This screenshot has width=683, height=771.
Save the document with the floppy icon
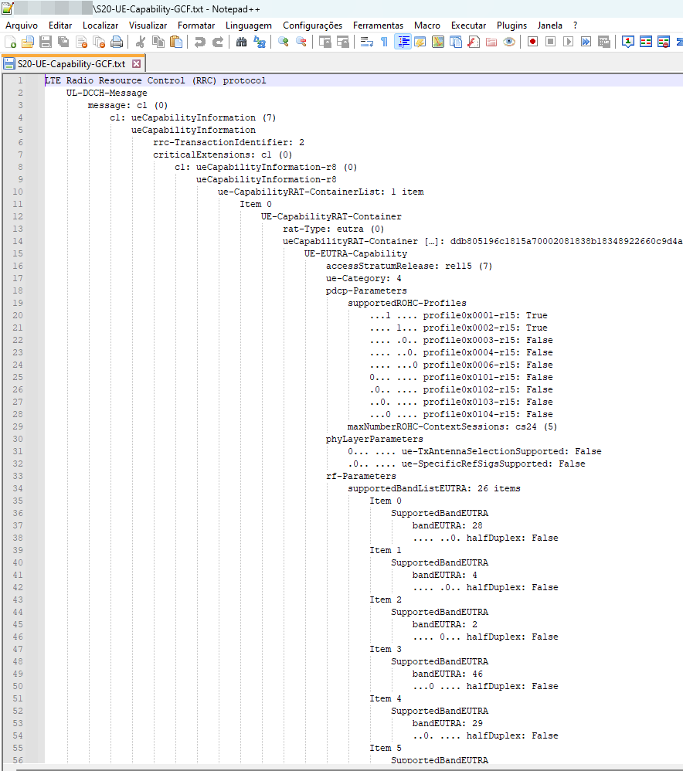click(x=46, y=42)
